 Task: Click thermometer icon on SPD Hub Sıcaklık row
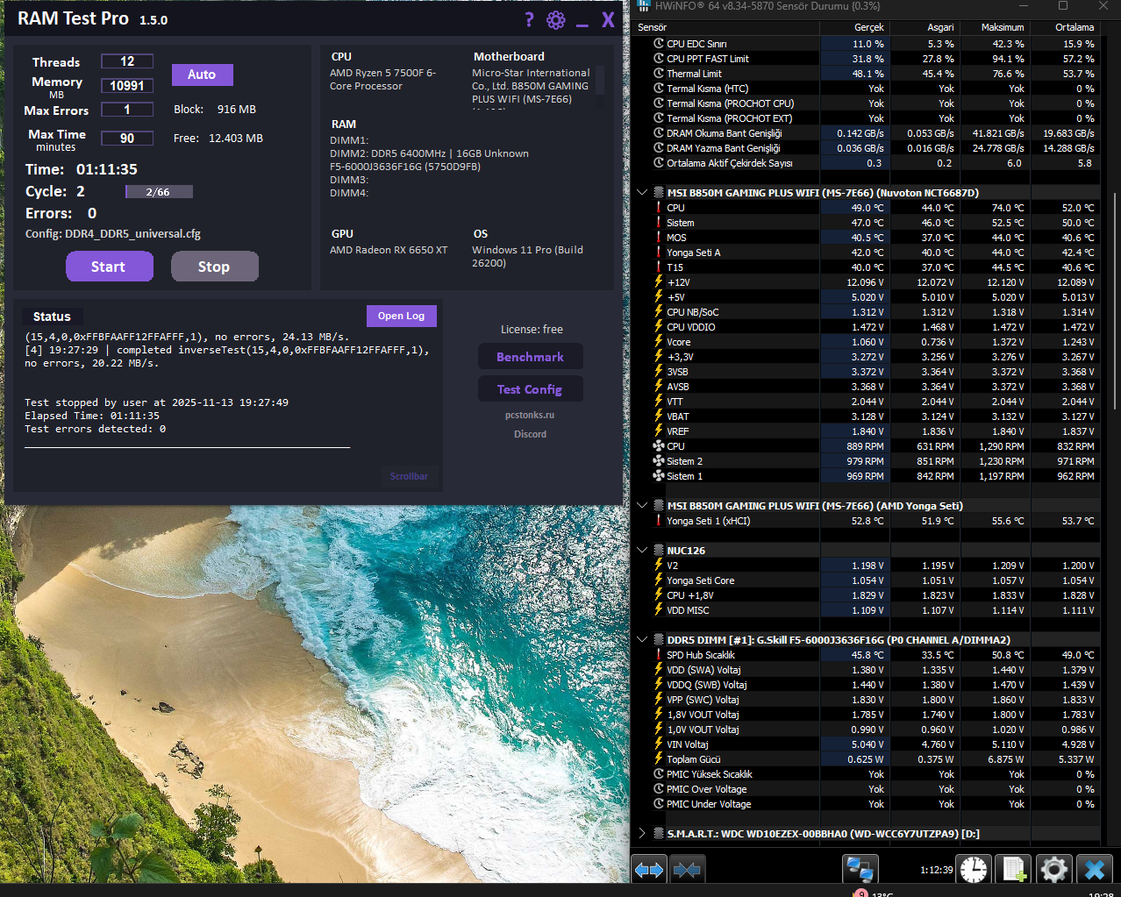click(659, 655)
